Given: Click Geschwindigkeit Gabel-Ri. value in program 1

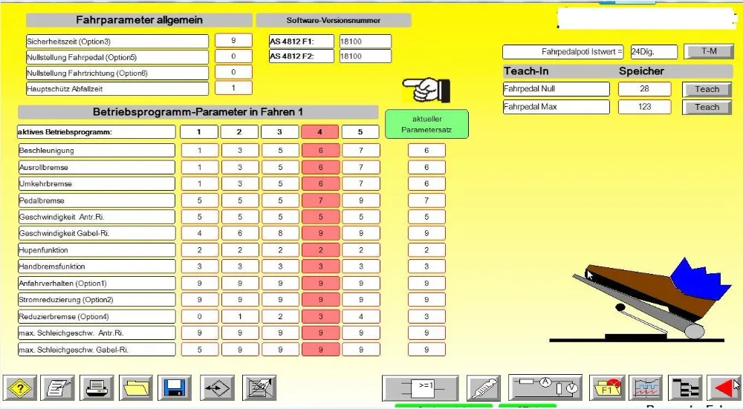Looking at the screenshot, I should click(199, 233).
